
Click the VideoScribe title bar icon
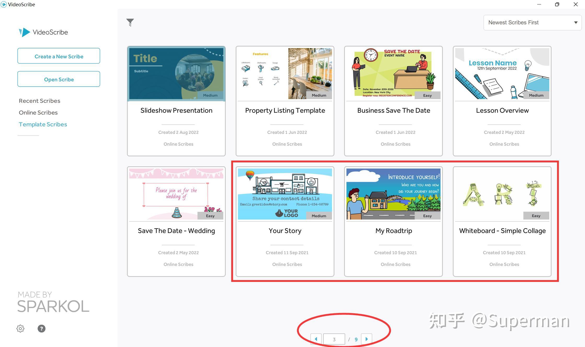(x=3, y=4)
